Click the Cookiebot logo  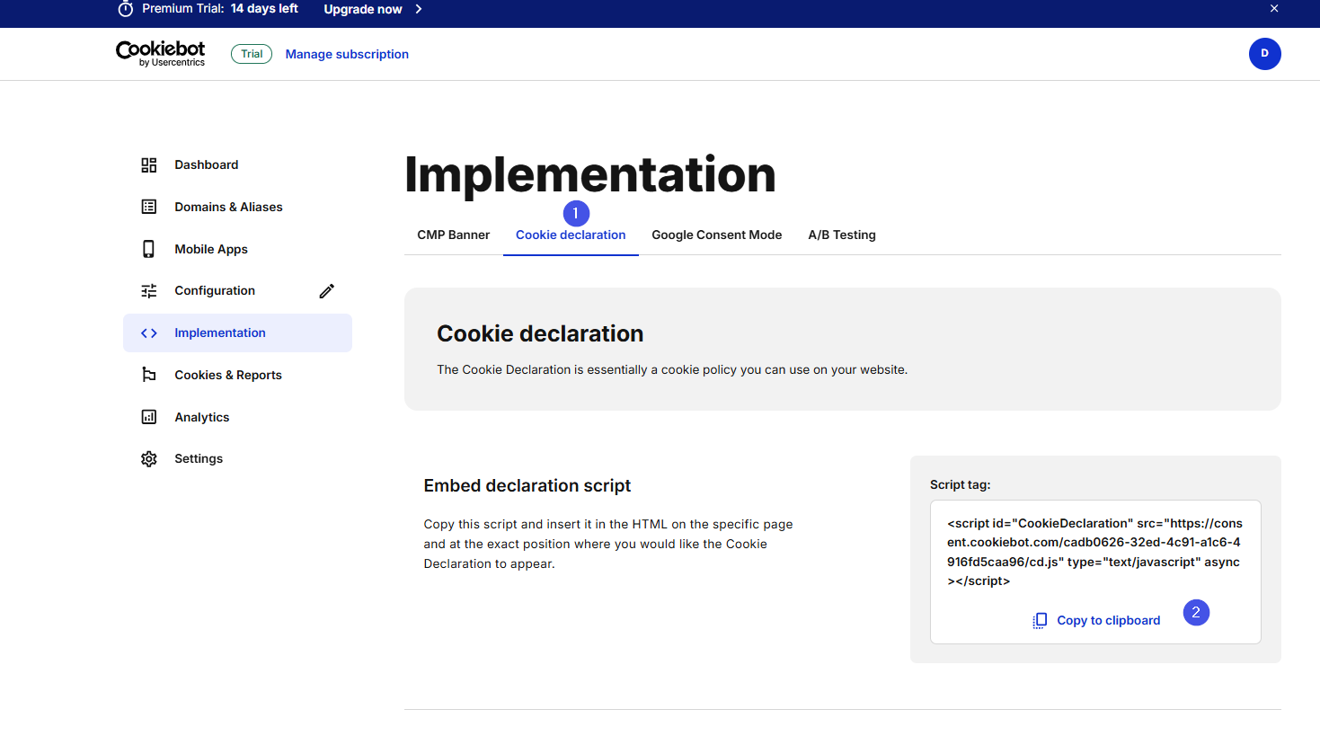pyautogui.click(x=161, y=54)
